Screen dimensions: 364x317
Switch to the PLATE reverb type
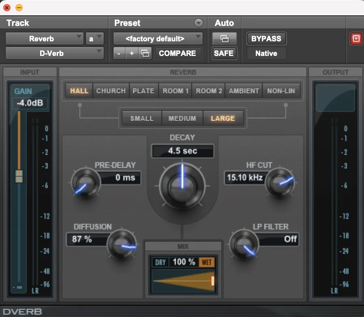pos(143,91)
